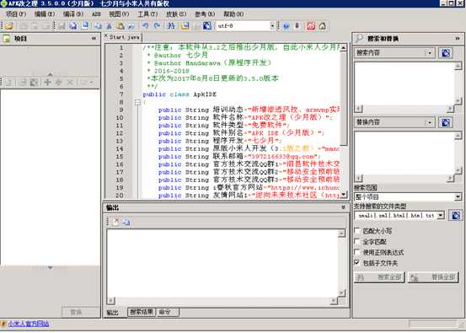Open find with the binoculars icon

pos(171,26)
